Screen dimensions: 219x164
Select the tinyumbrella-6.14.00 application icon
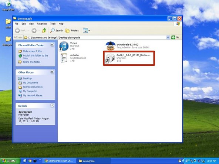pos(111,46)
